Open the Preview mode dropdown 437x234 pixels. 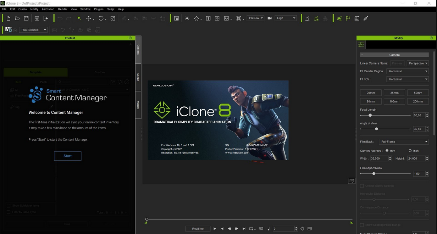pyautogui.click(x=255, y=18)
